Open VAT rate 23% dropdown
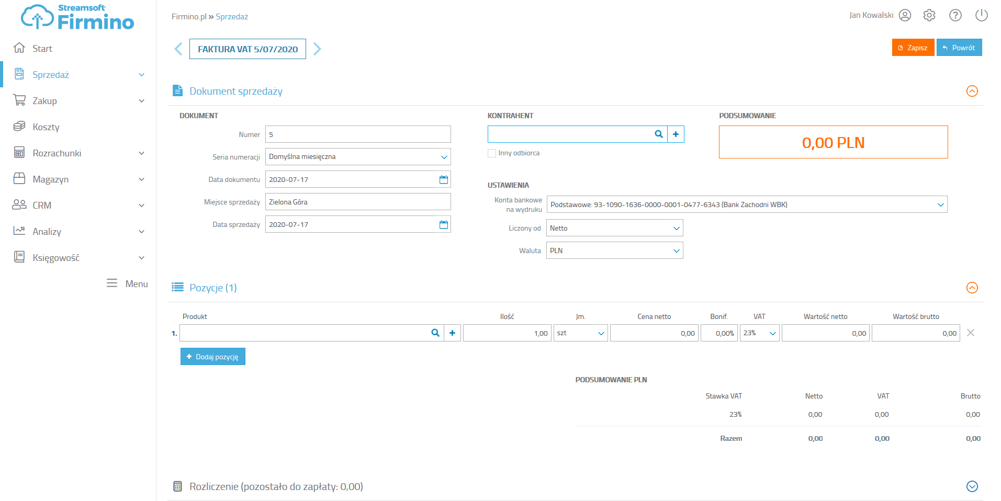The height and width of the screenshot is (501, 1001). point(759,333)
